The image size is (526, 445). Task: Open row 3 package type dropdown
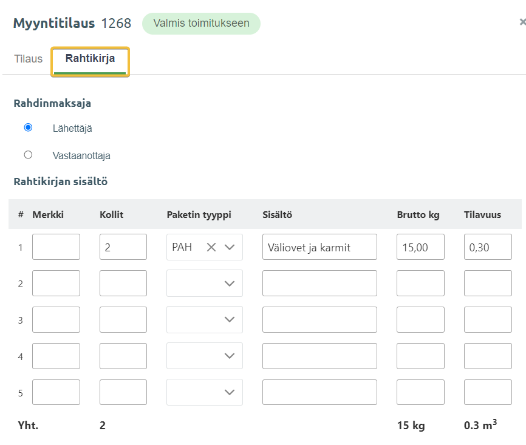230,320
